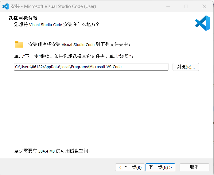Click the VS Code icon in title bar

[x=6, y=6]
